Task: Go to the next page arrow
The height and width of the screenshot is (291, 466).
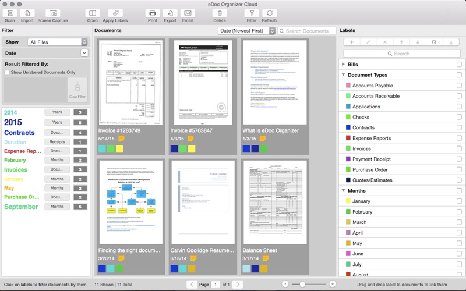Action: (238, 285)
